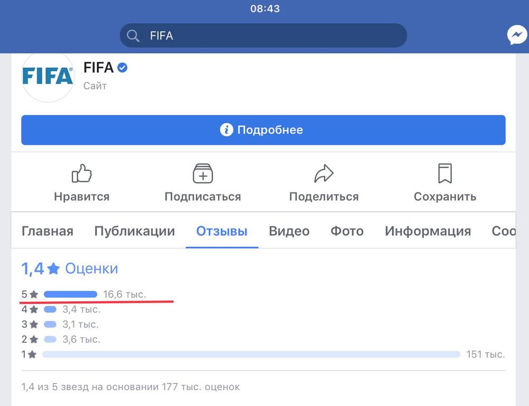This screenshot has width=529, height=406.
Task: Open Messenger from the top bar icon
Action: pyautogui.click(x=517, y=35)
